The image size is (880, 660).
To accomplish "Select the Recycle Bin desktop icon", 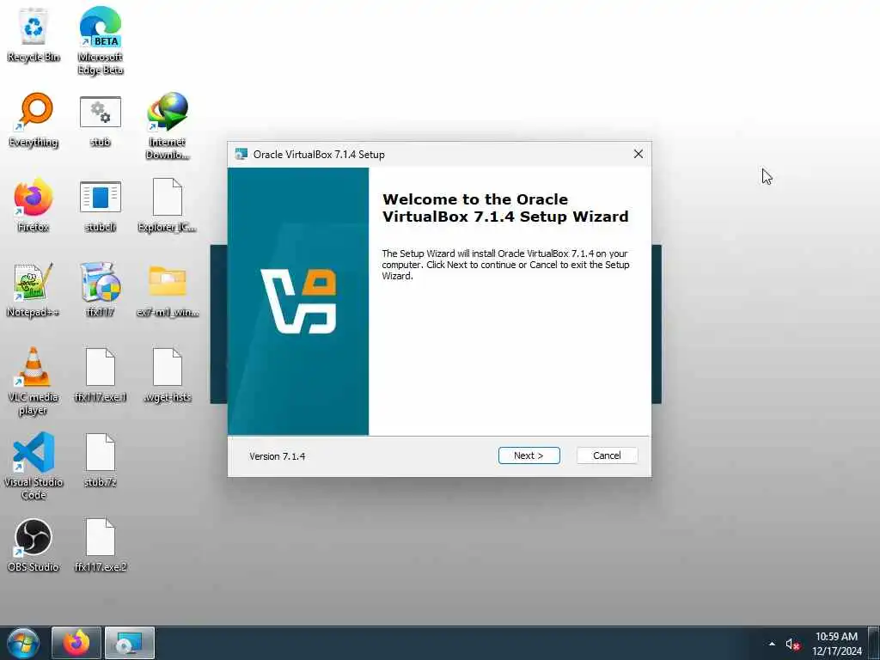I will click(34, 34).
